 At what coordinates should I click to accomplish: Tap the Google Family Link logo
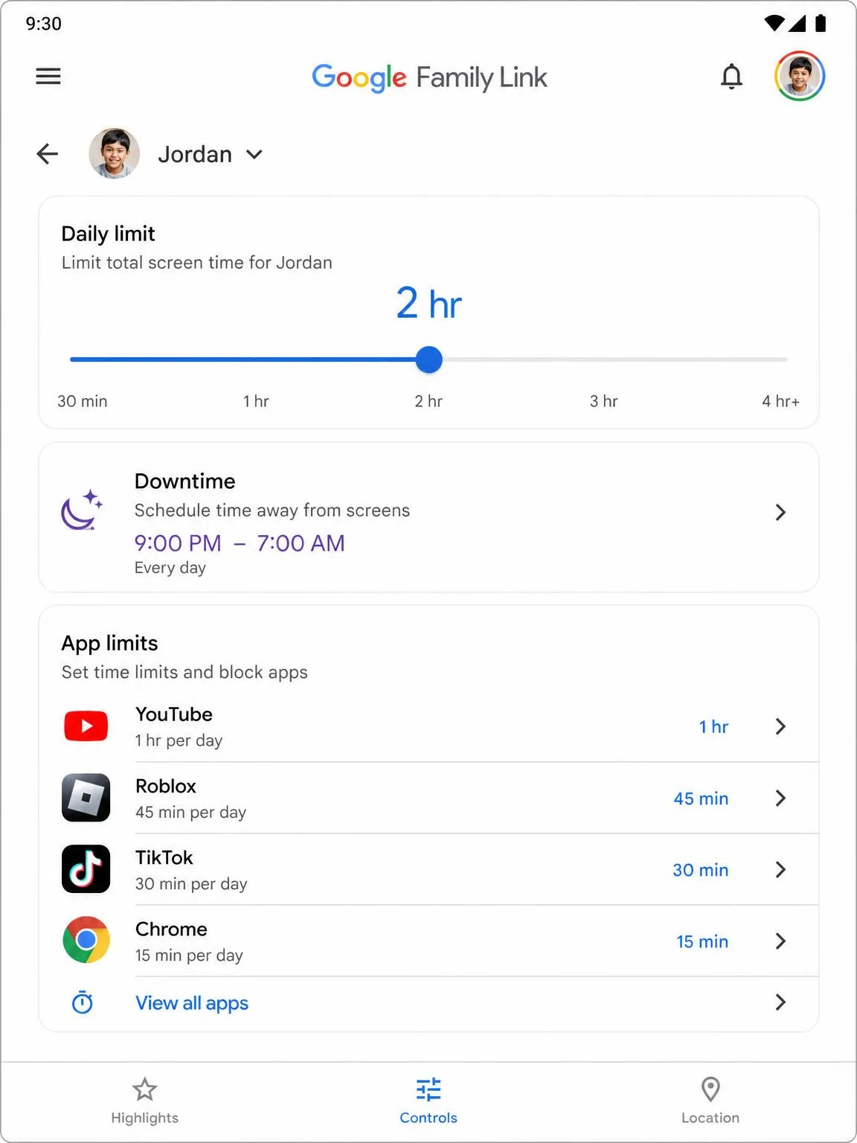tap(429, 77)
